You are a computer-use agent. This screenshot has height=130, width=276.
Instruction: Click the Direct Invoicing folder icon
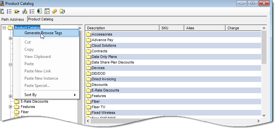click(x=88, y=79)
